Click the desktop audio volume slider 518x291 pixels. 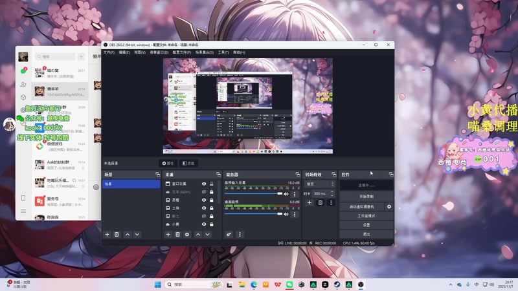pos(253,214)
